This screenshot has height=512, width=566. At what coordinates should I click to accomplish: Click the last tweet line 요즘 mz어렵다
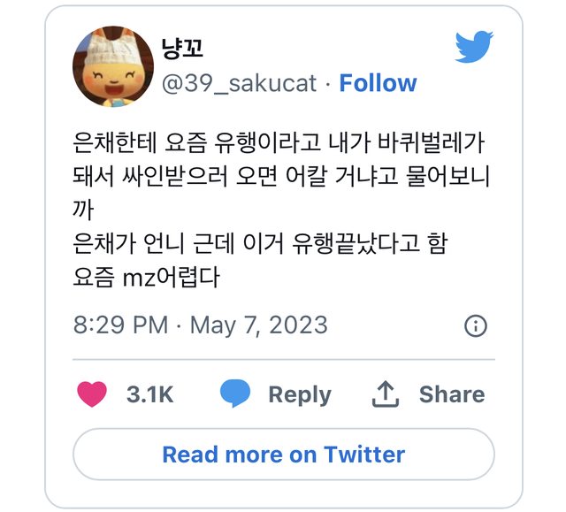click(x=146, y=277)
